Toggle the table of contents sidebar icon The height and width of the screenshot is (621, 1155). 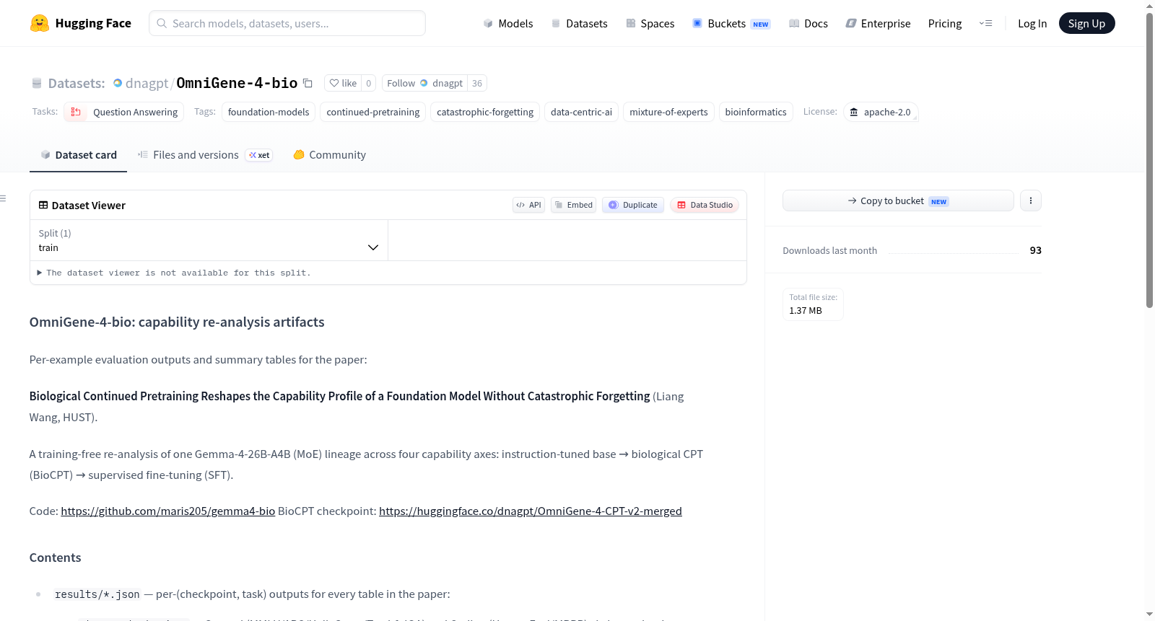(4, 198)
